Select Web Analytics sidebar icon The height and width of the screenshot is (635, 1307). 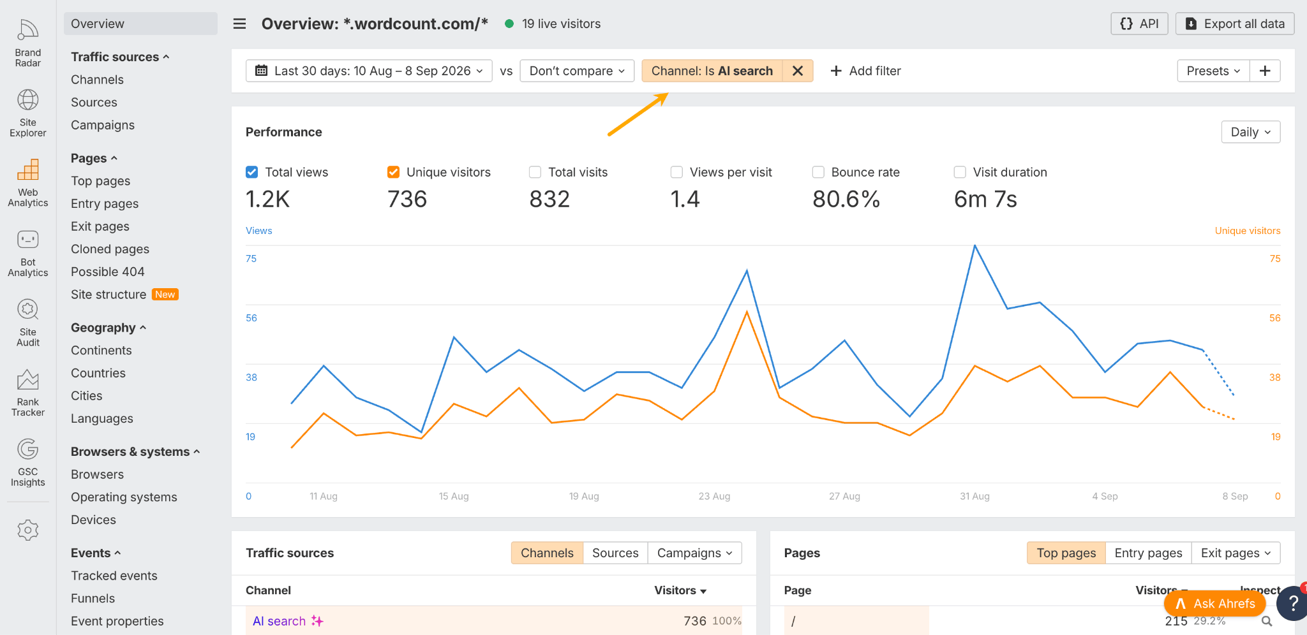[x=28, y=183]
